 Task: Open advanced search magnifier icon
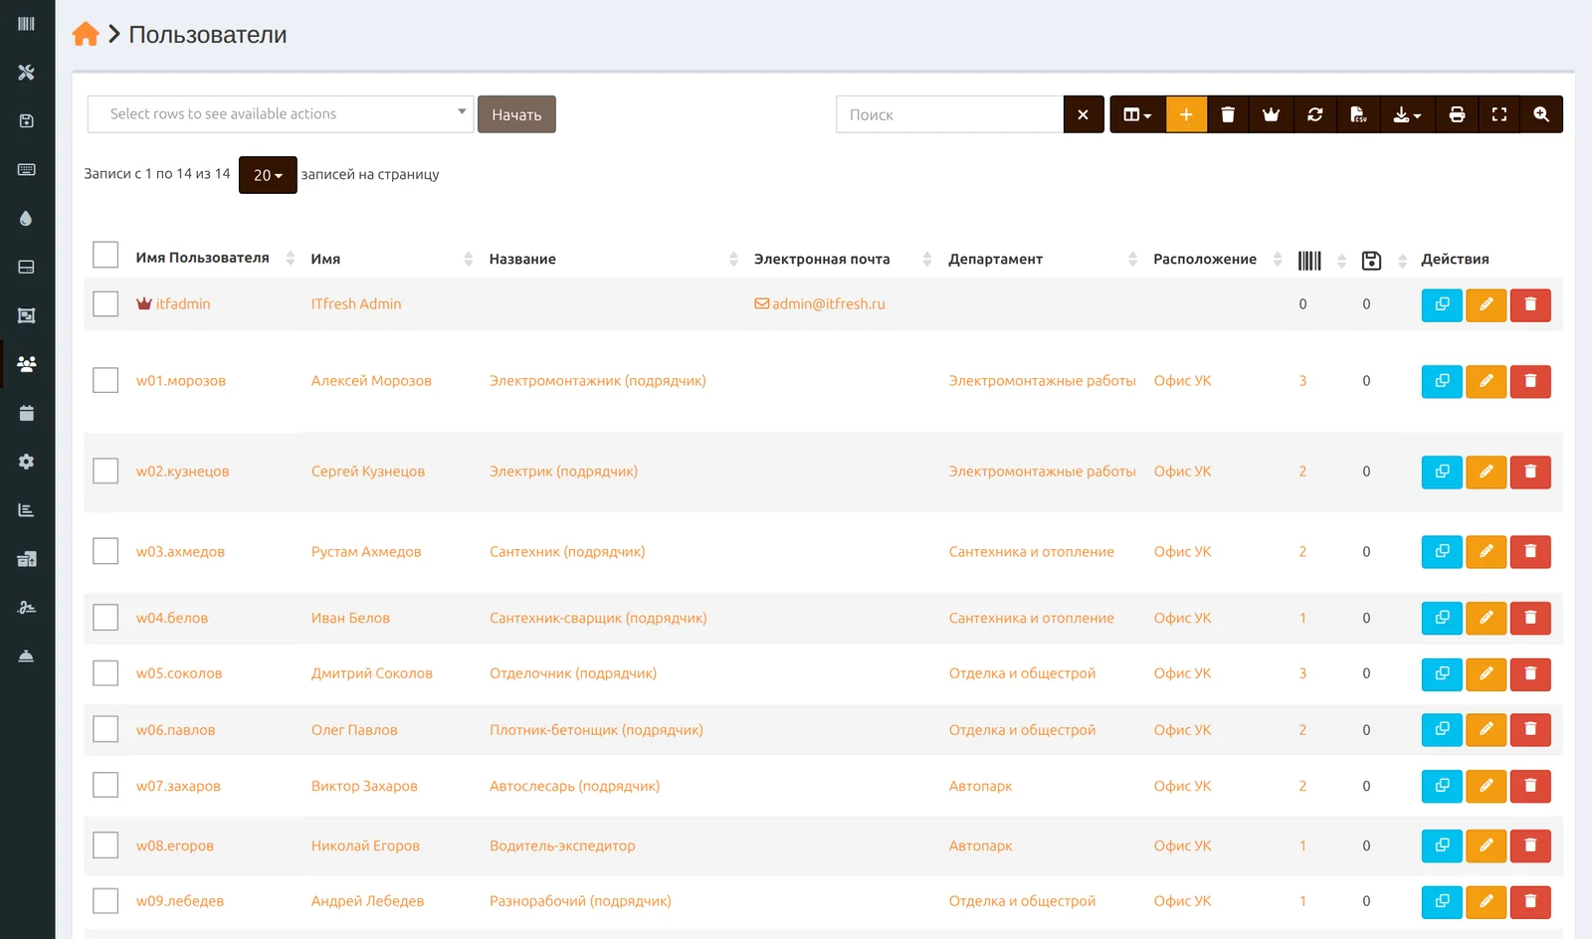(x=1541, y=114)
